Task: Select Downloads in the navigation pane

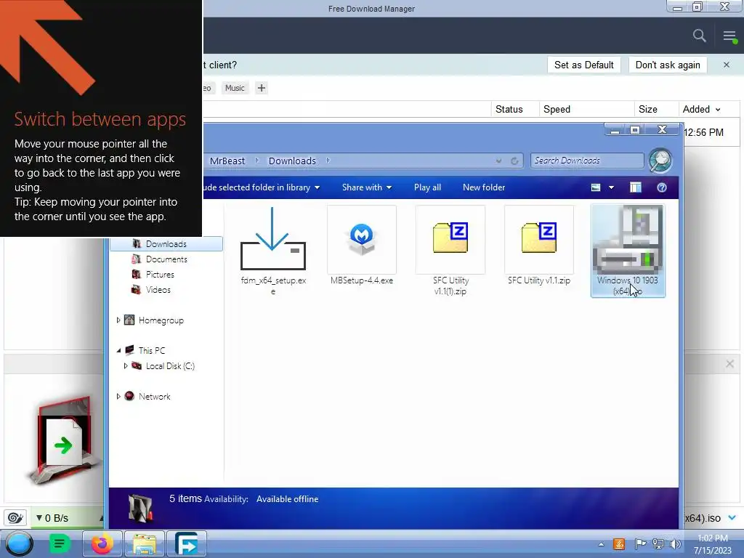Action: (x=166, y=244)
